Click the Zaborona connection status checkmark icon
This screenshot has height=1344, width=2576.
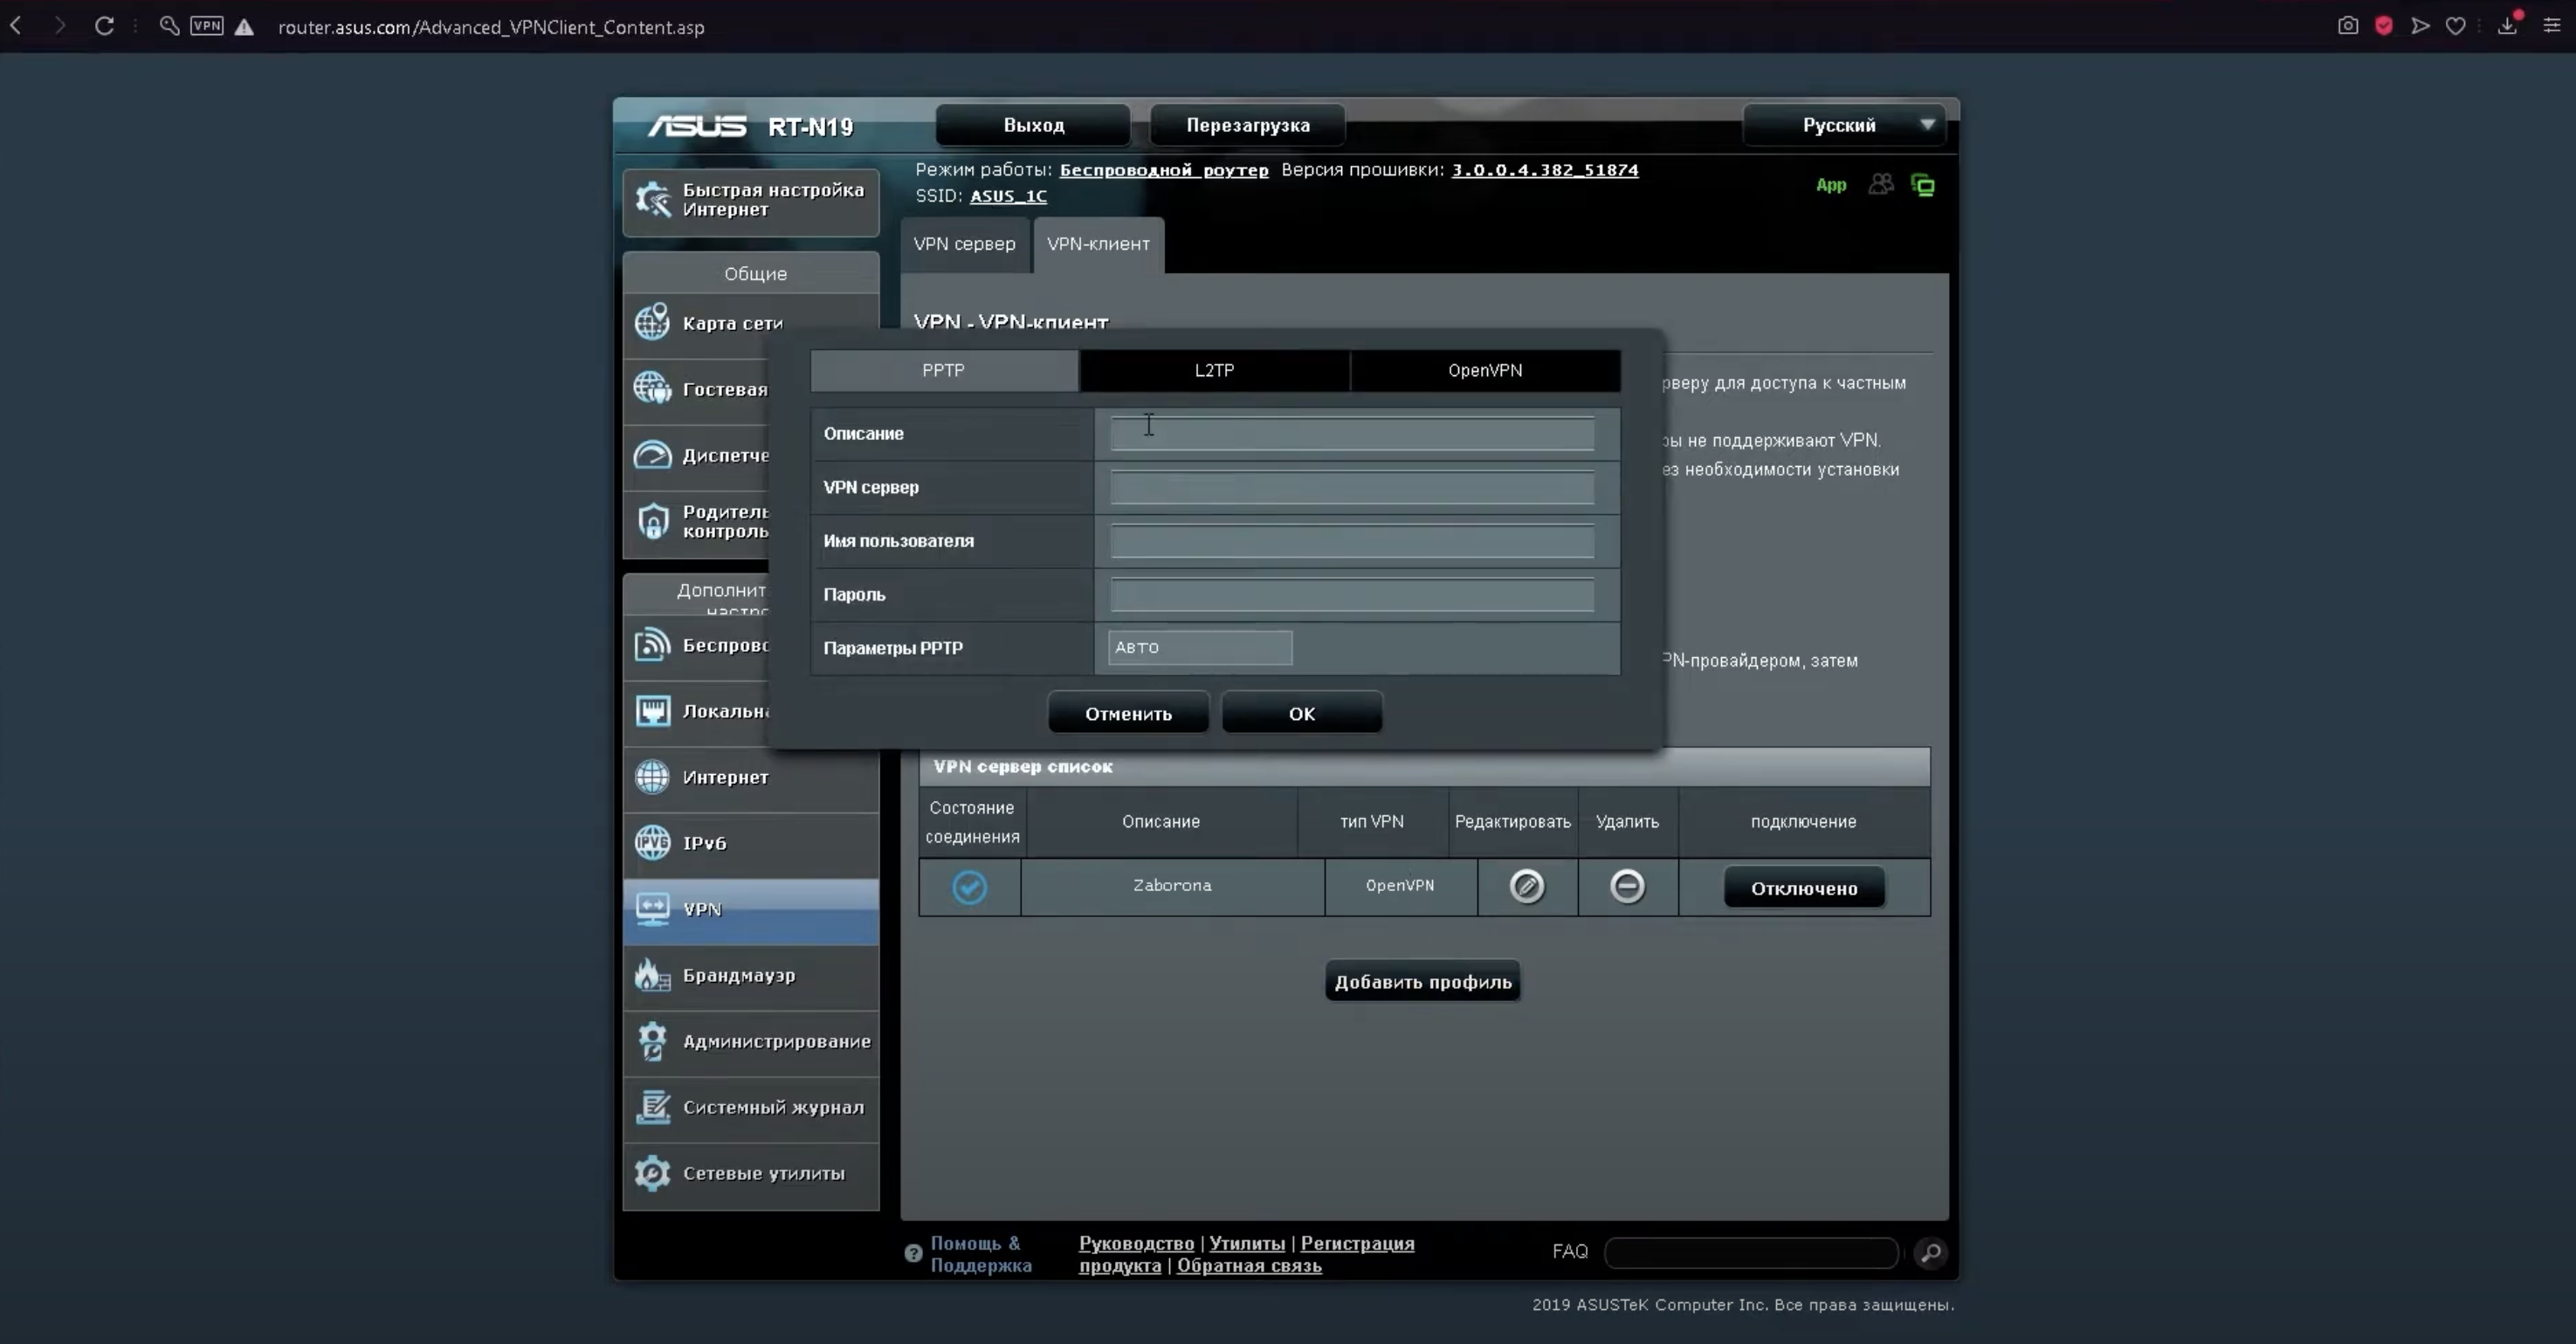tap(969, 887)
